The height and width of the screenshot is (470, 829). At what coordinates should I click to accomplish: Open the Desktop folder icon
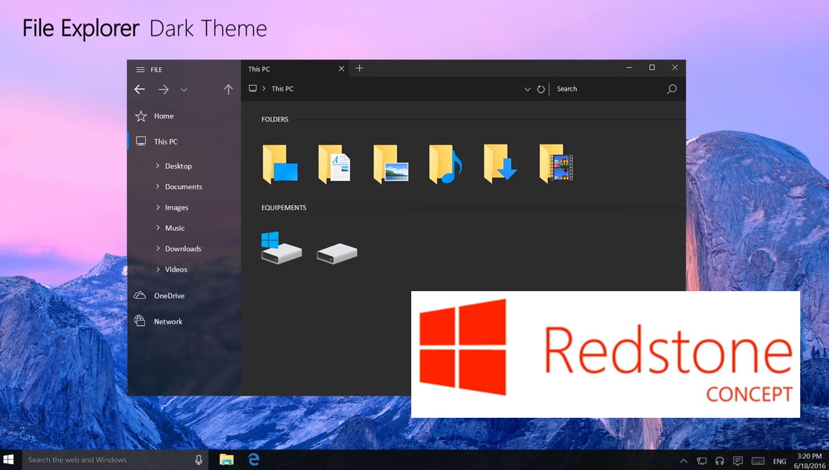click(280, 163)
